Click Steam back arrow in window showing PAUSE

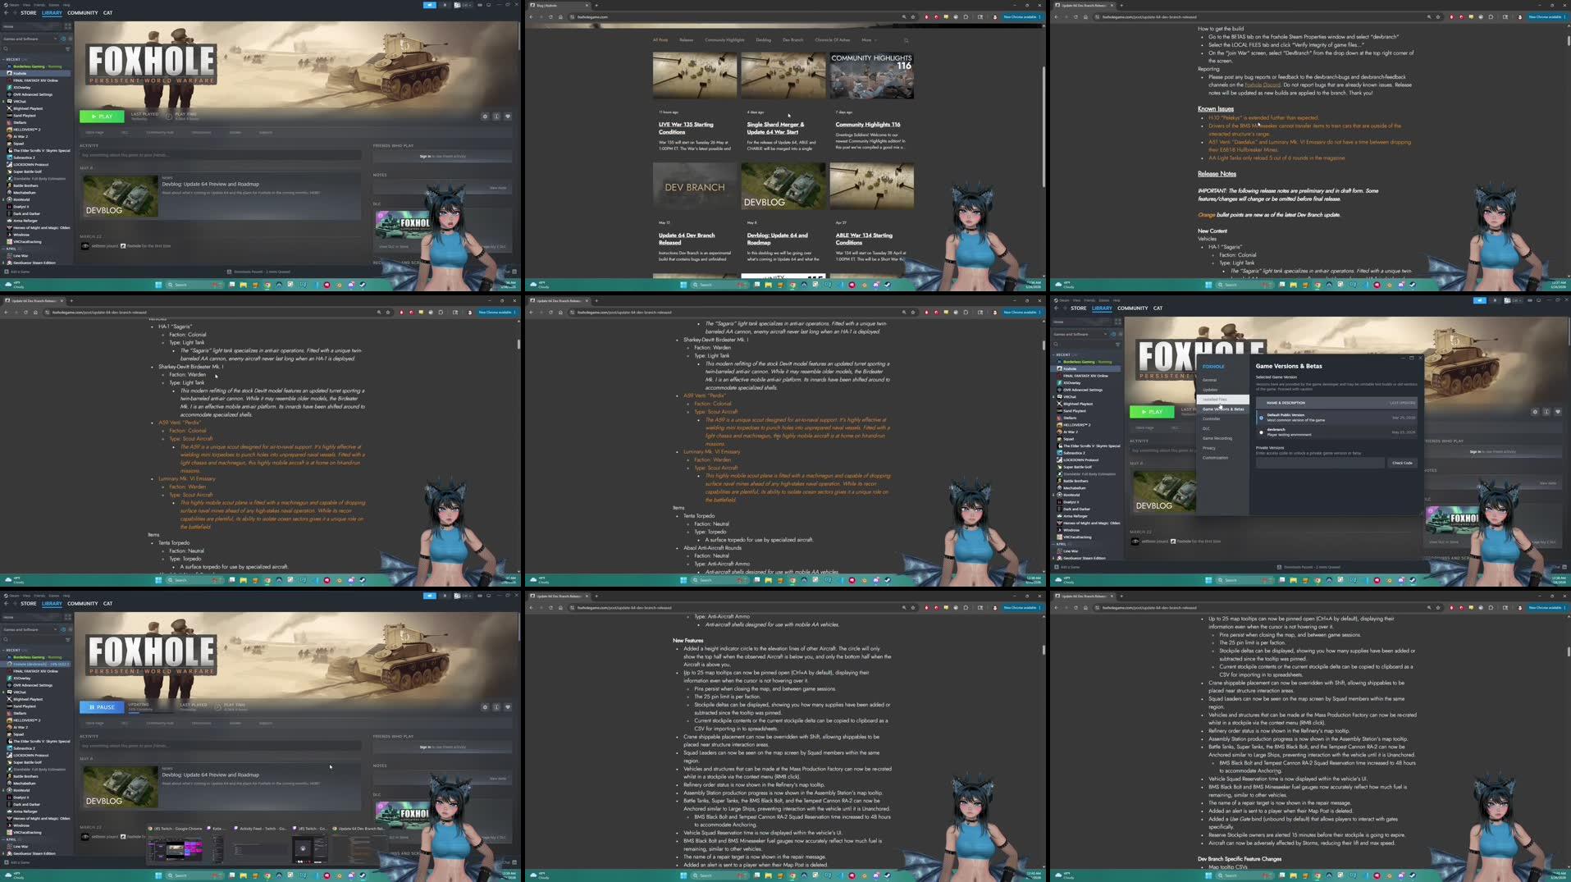pyautogui.click(x=5, y=603)
